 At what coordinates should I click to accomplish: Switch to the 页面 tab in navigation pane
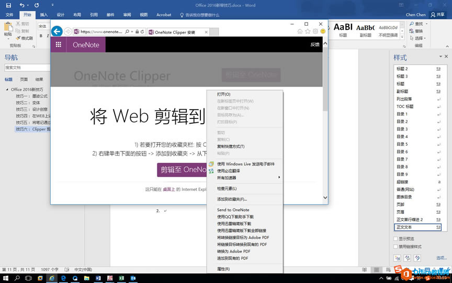tap(24, 80)
